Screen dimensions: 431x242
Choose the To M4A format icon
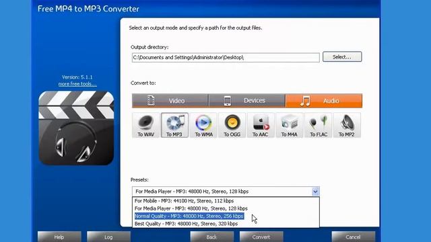(290, 125)
